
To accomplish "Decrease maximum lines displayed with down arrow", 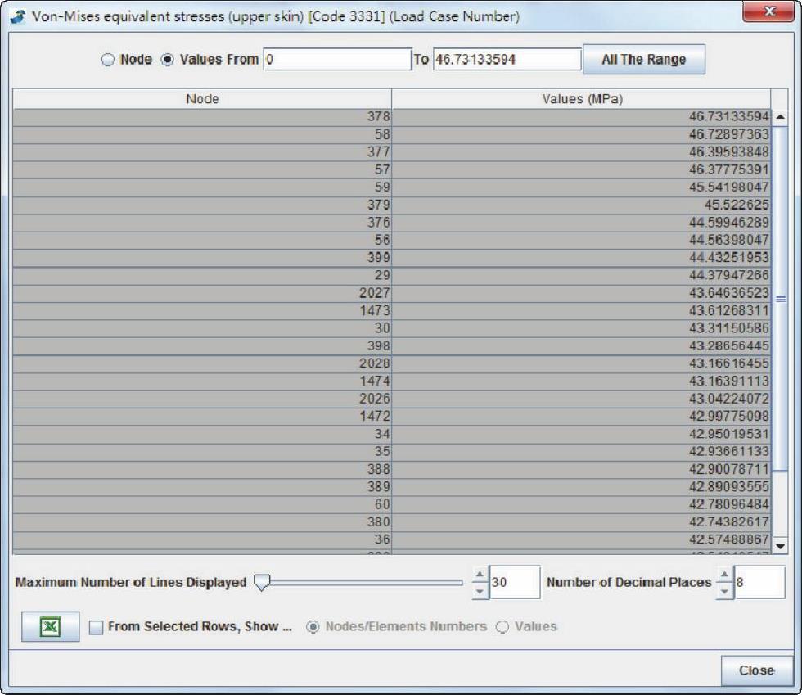I will pyautogui.click(x=480, y=589).
